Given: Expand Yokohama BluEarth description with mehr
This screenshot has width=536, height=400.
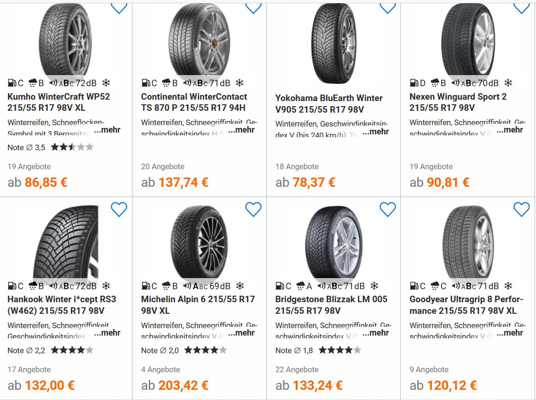Looking at the screenshot, I should coord(376,131).
